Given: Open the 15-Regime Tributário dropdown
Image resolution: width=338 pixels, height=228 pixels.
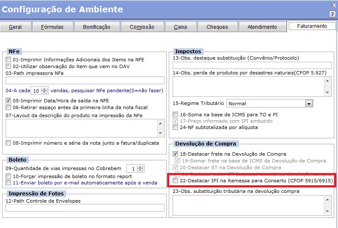Looking at the screenshot, I should point(309,104).
